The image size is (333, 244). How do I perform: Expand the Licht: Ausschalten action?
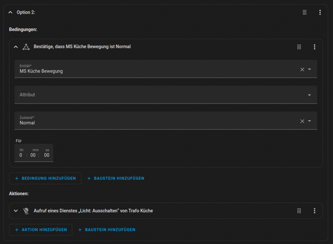pos(16,211)
